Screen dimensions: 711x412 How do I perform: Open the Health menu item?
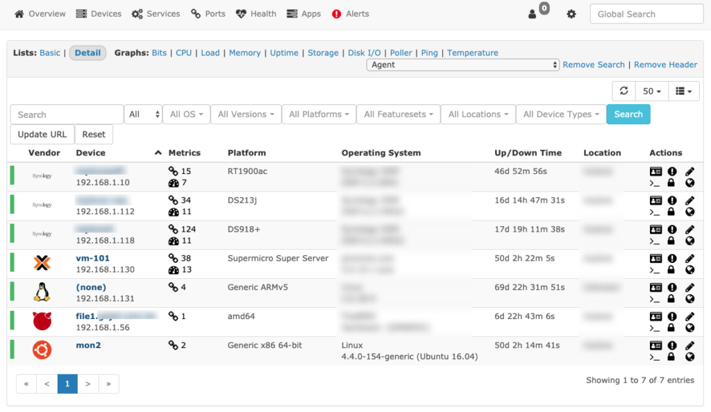pos(256,14)
